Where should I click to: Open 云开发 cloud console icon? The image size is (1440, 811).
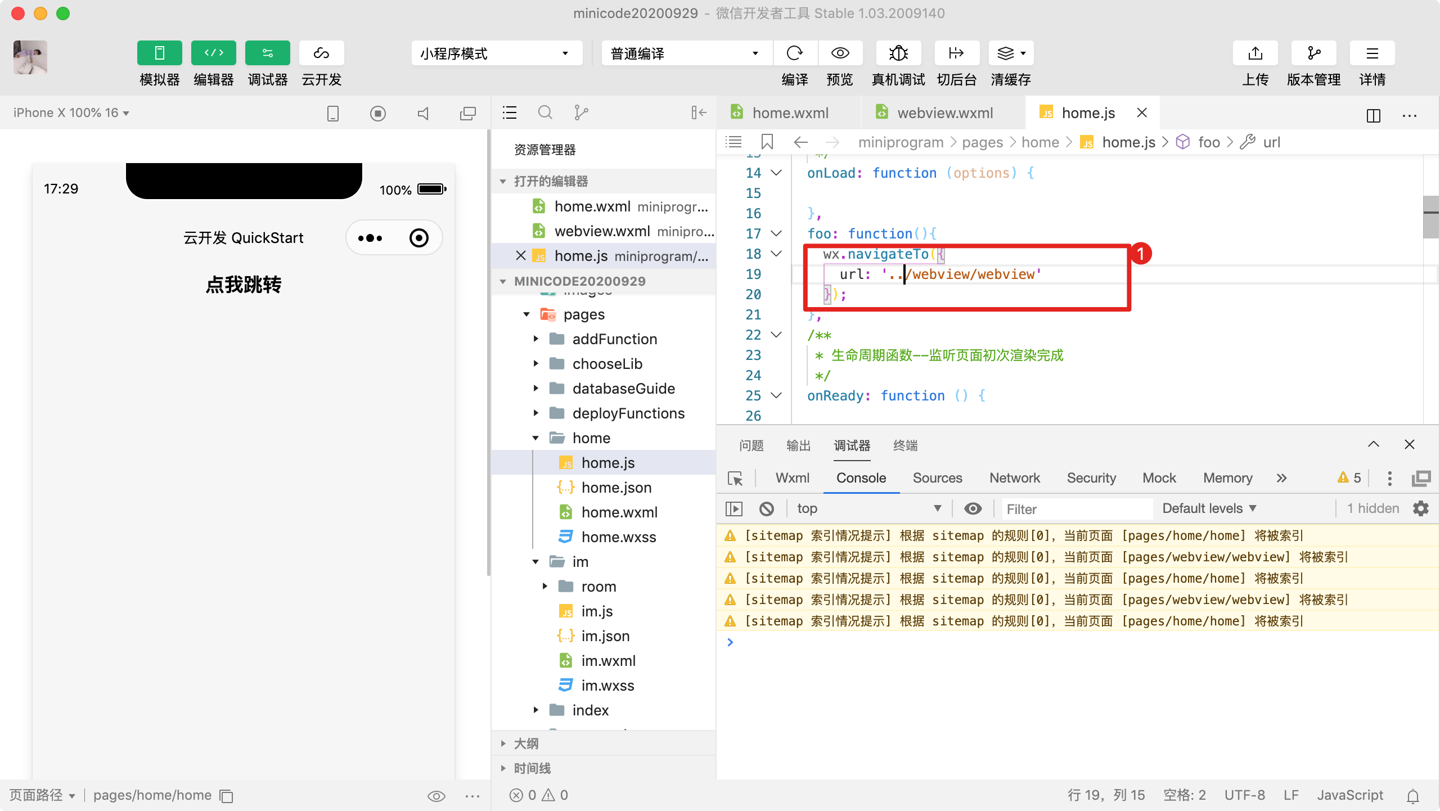[321, 53]
